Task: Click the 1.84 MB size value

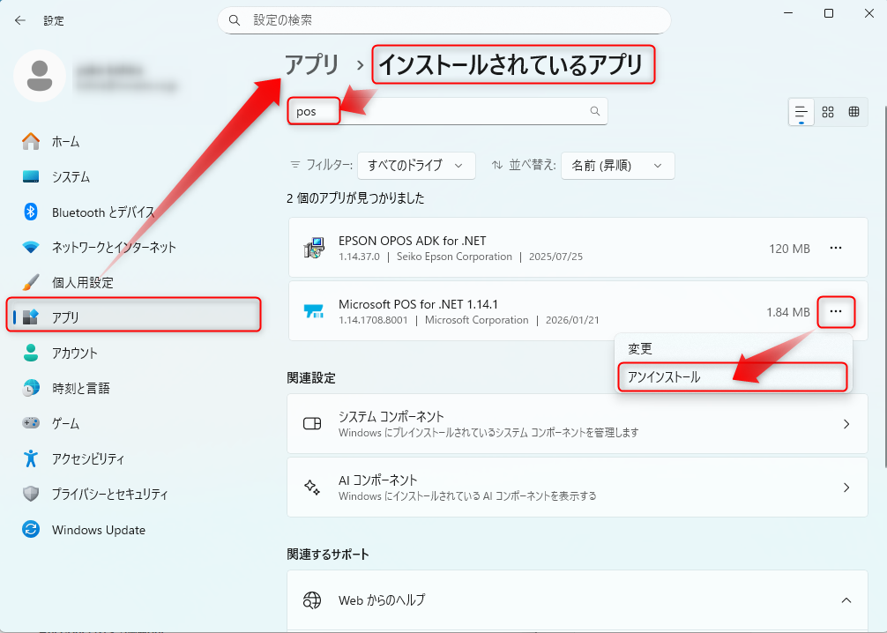Action: (x=788, y=312)
